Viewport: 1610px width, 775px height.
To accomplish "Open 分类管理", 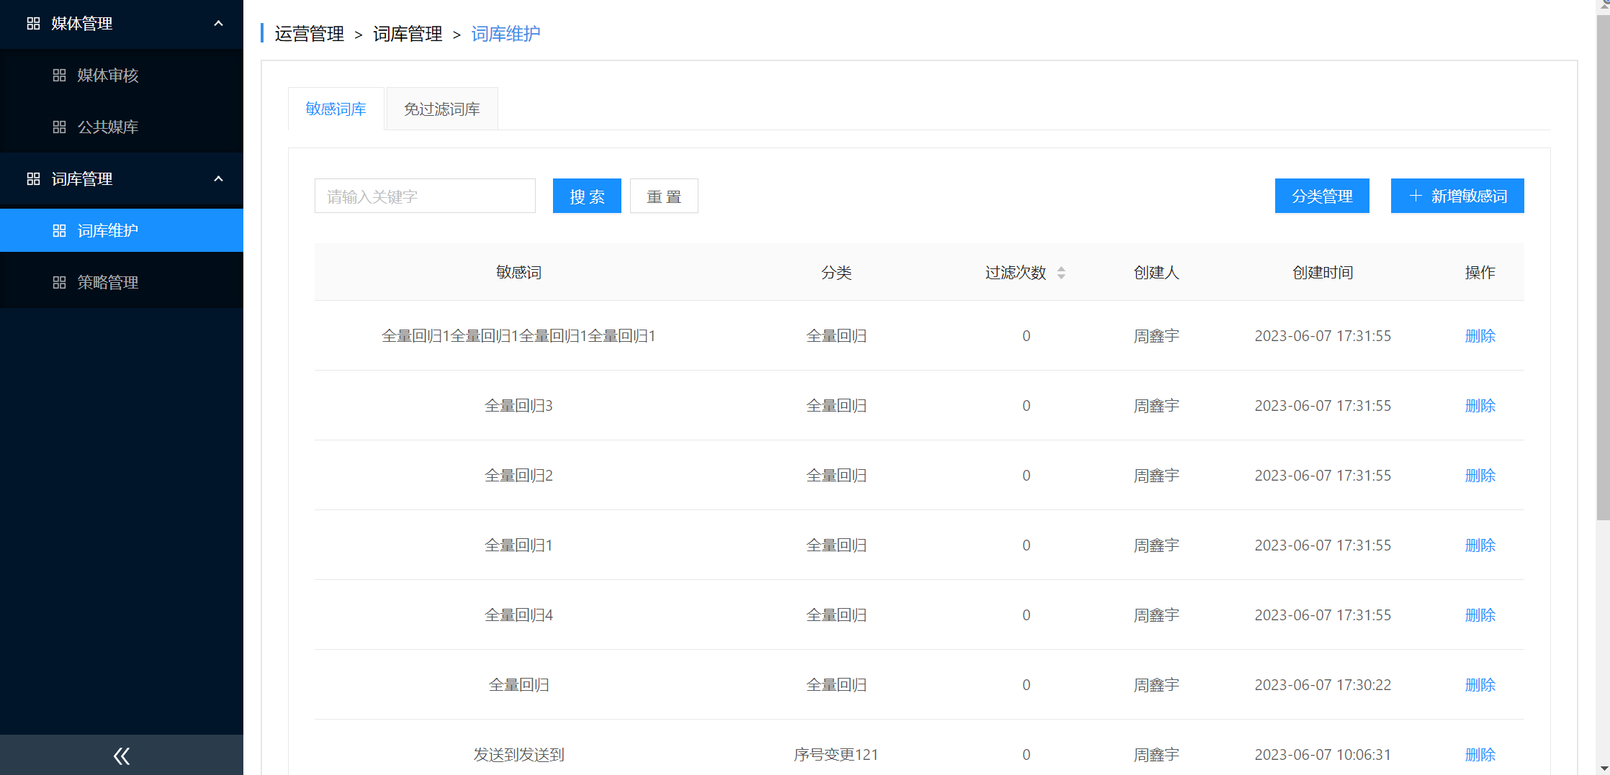I will 1322,196.
